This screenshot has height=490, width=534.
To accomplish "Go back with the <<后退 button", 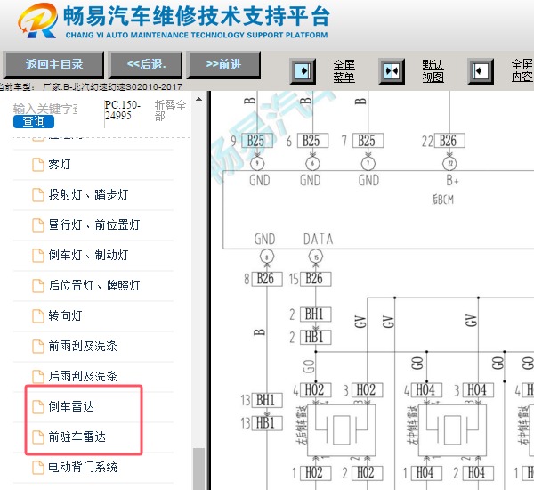I will (145, 64).
